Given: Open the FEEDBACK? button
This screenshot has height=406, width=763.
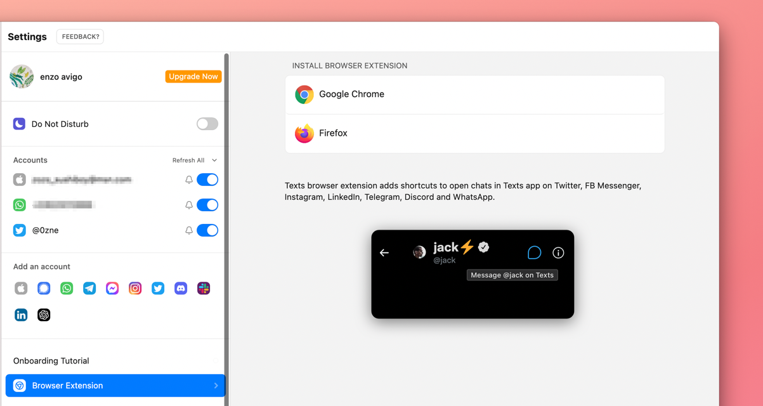Looking at the screenshot, I should pos(80,37).
